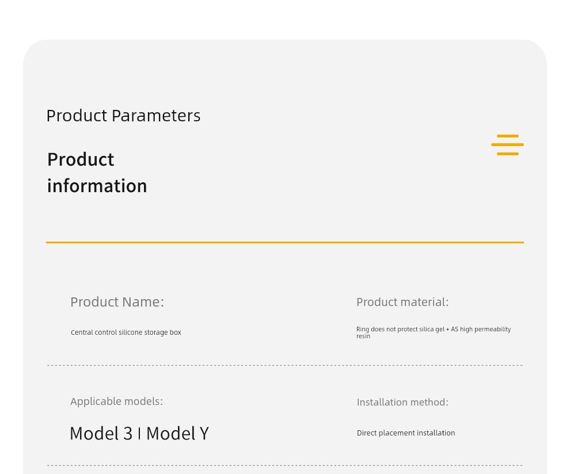Click the bold 'Product' word above information
The height and width of the screenshot is (474, 570).
pos(81,159)
